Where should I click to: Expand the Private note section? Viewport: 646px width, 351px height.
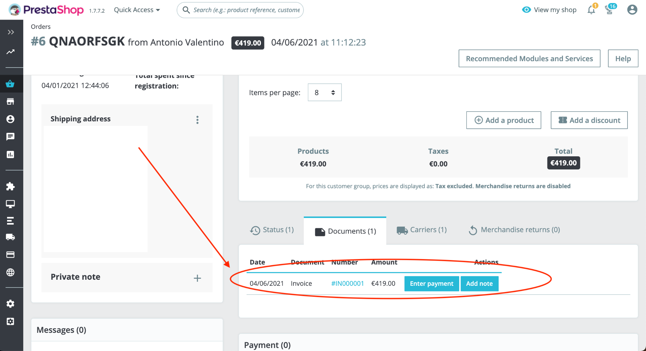(198, 278)
